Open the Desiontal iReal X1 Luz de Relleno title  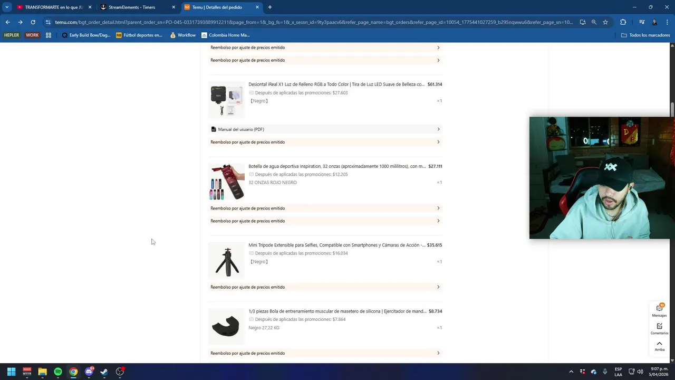point(336,84)
